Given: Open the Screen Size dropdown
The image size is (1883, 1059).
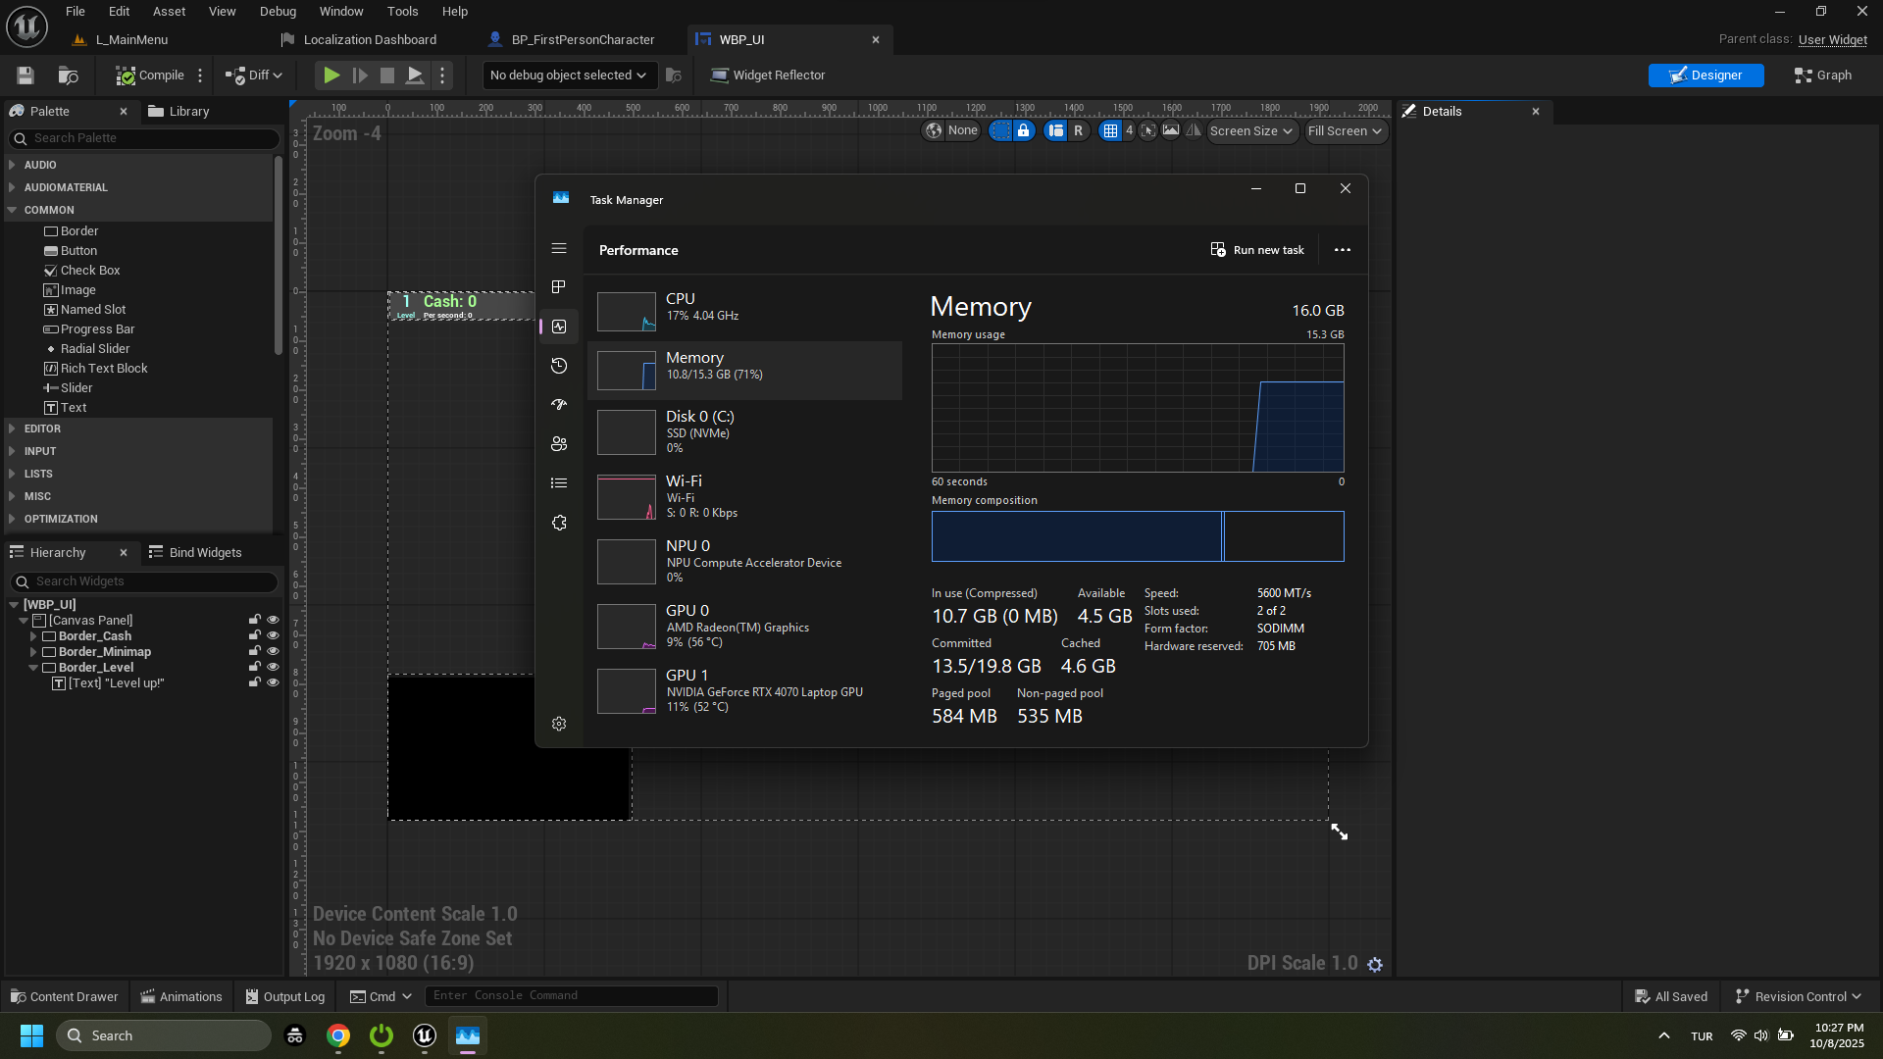Looking at the screenshot, I should (x=1250, y=131).
